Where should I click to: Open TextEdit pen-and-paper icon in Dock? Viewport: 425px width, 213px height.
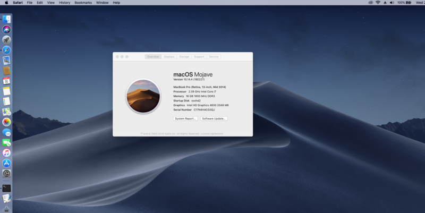6,198
